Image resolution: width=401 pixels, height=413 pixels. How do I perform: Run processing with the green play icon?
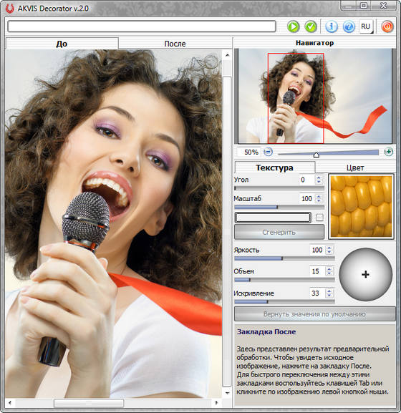(x=293, y=26)
